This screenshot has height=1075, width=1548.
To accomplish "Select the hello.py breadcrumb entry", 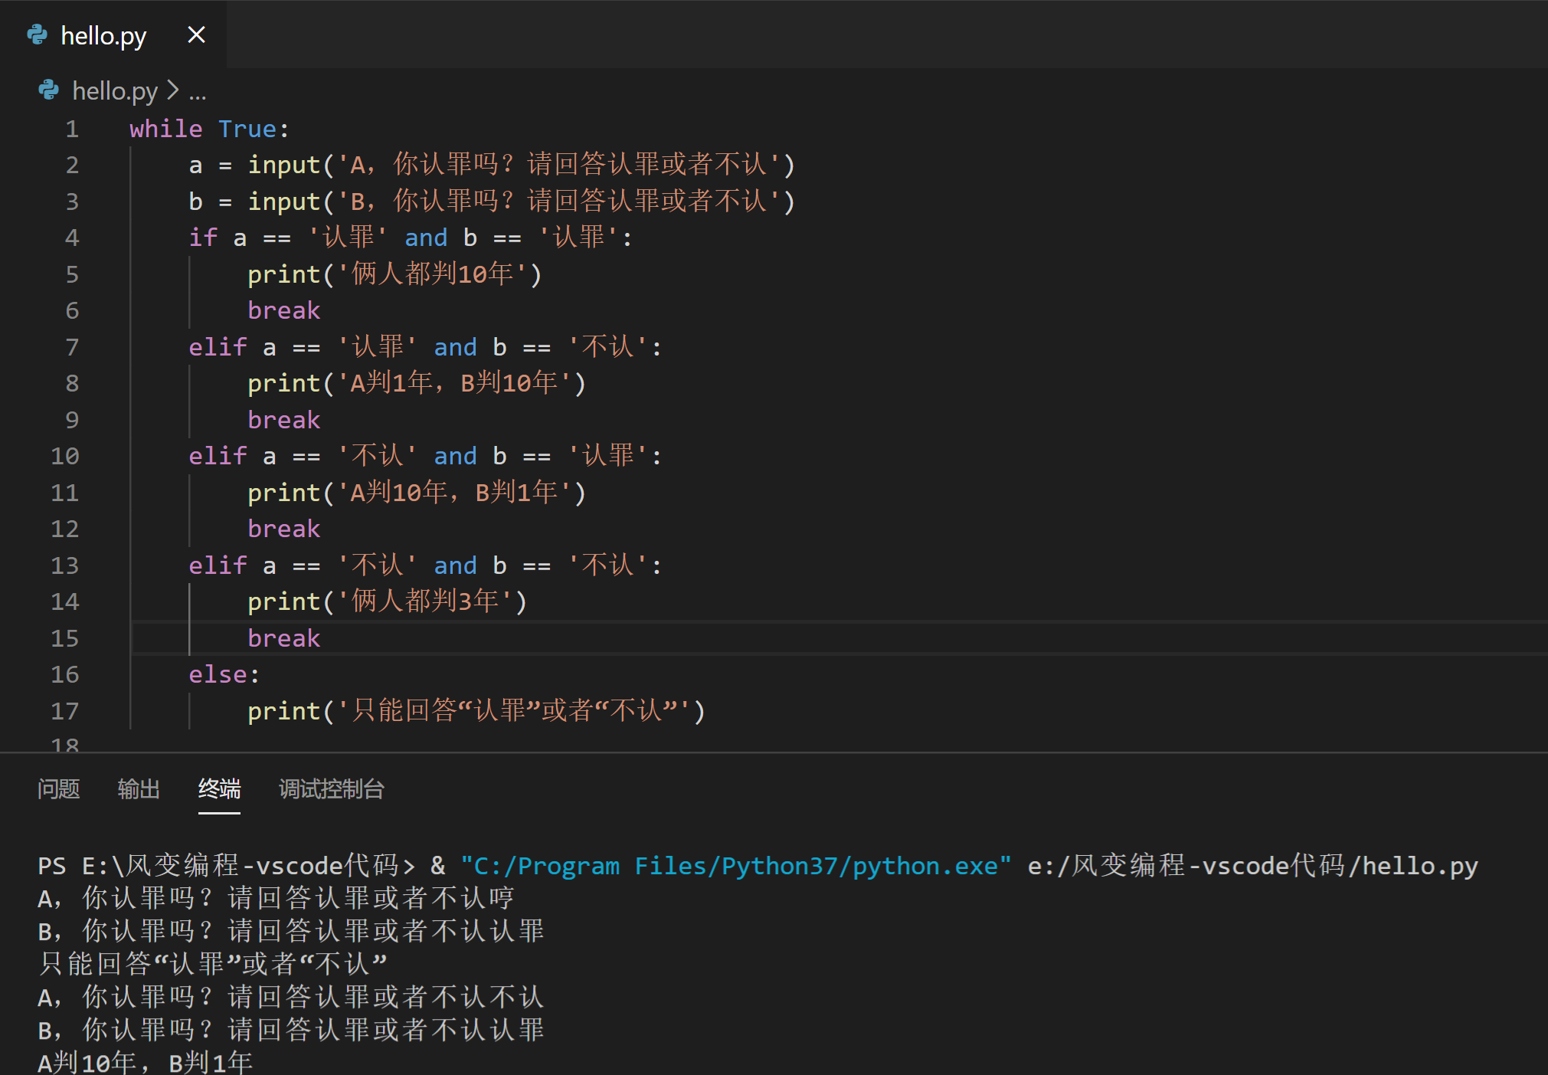I will click(115, 90).
